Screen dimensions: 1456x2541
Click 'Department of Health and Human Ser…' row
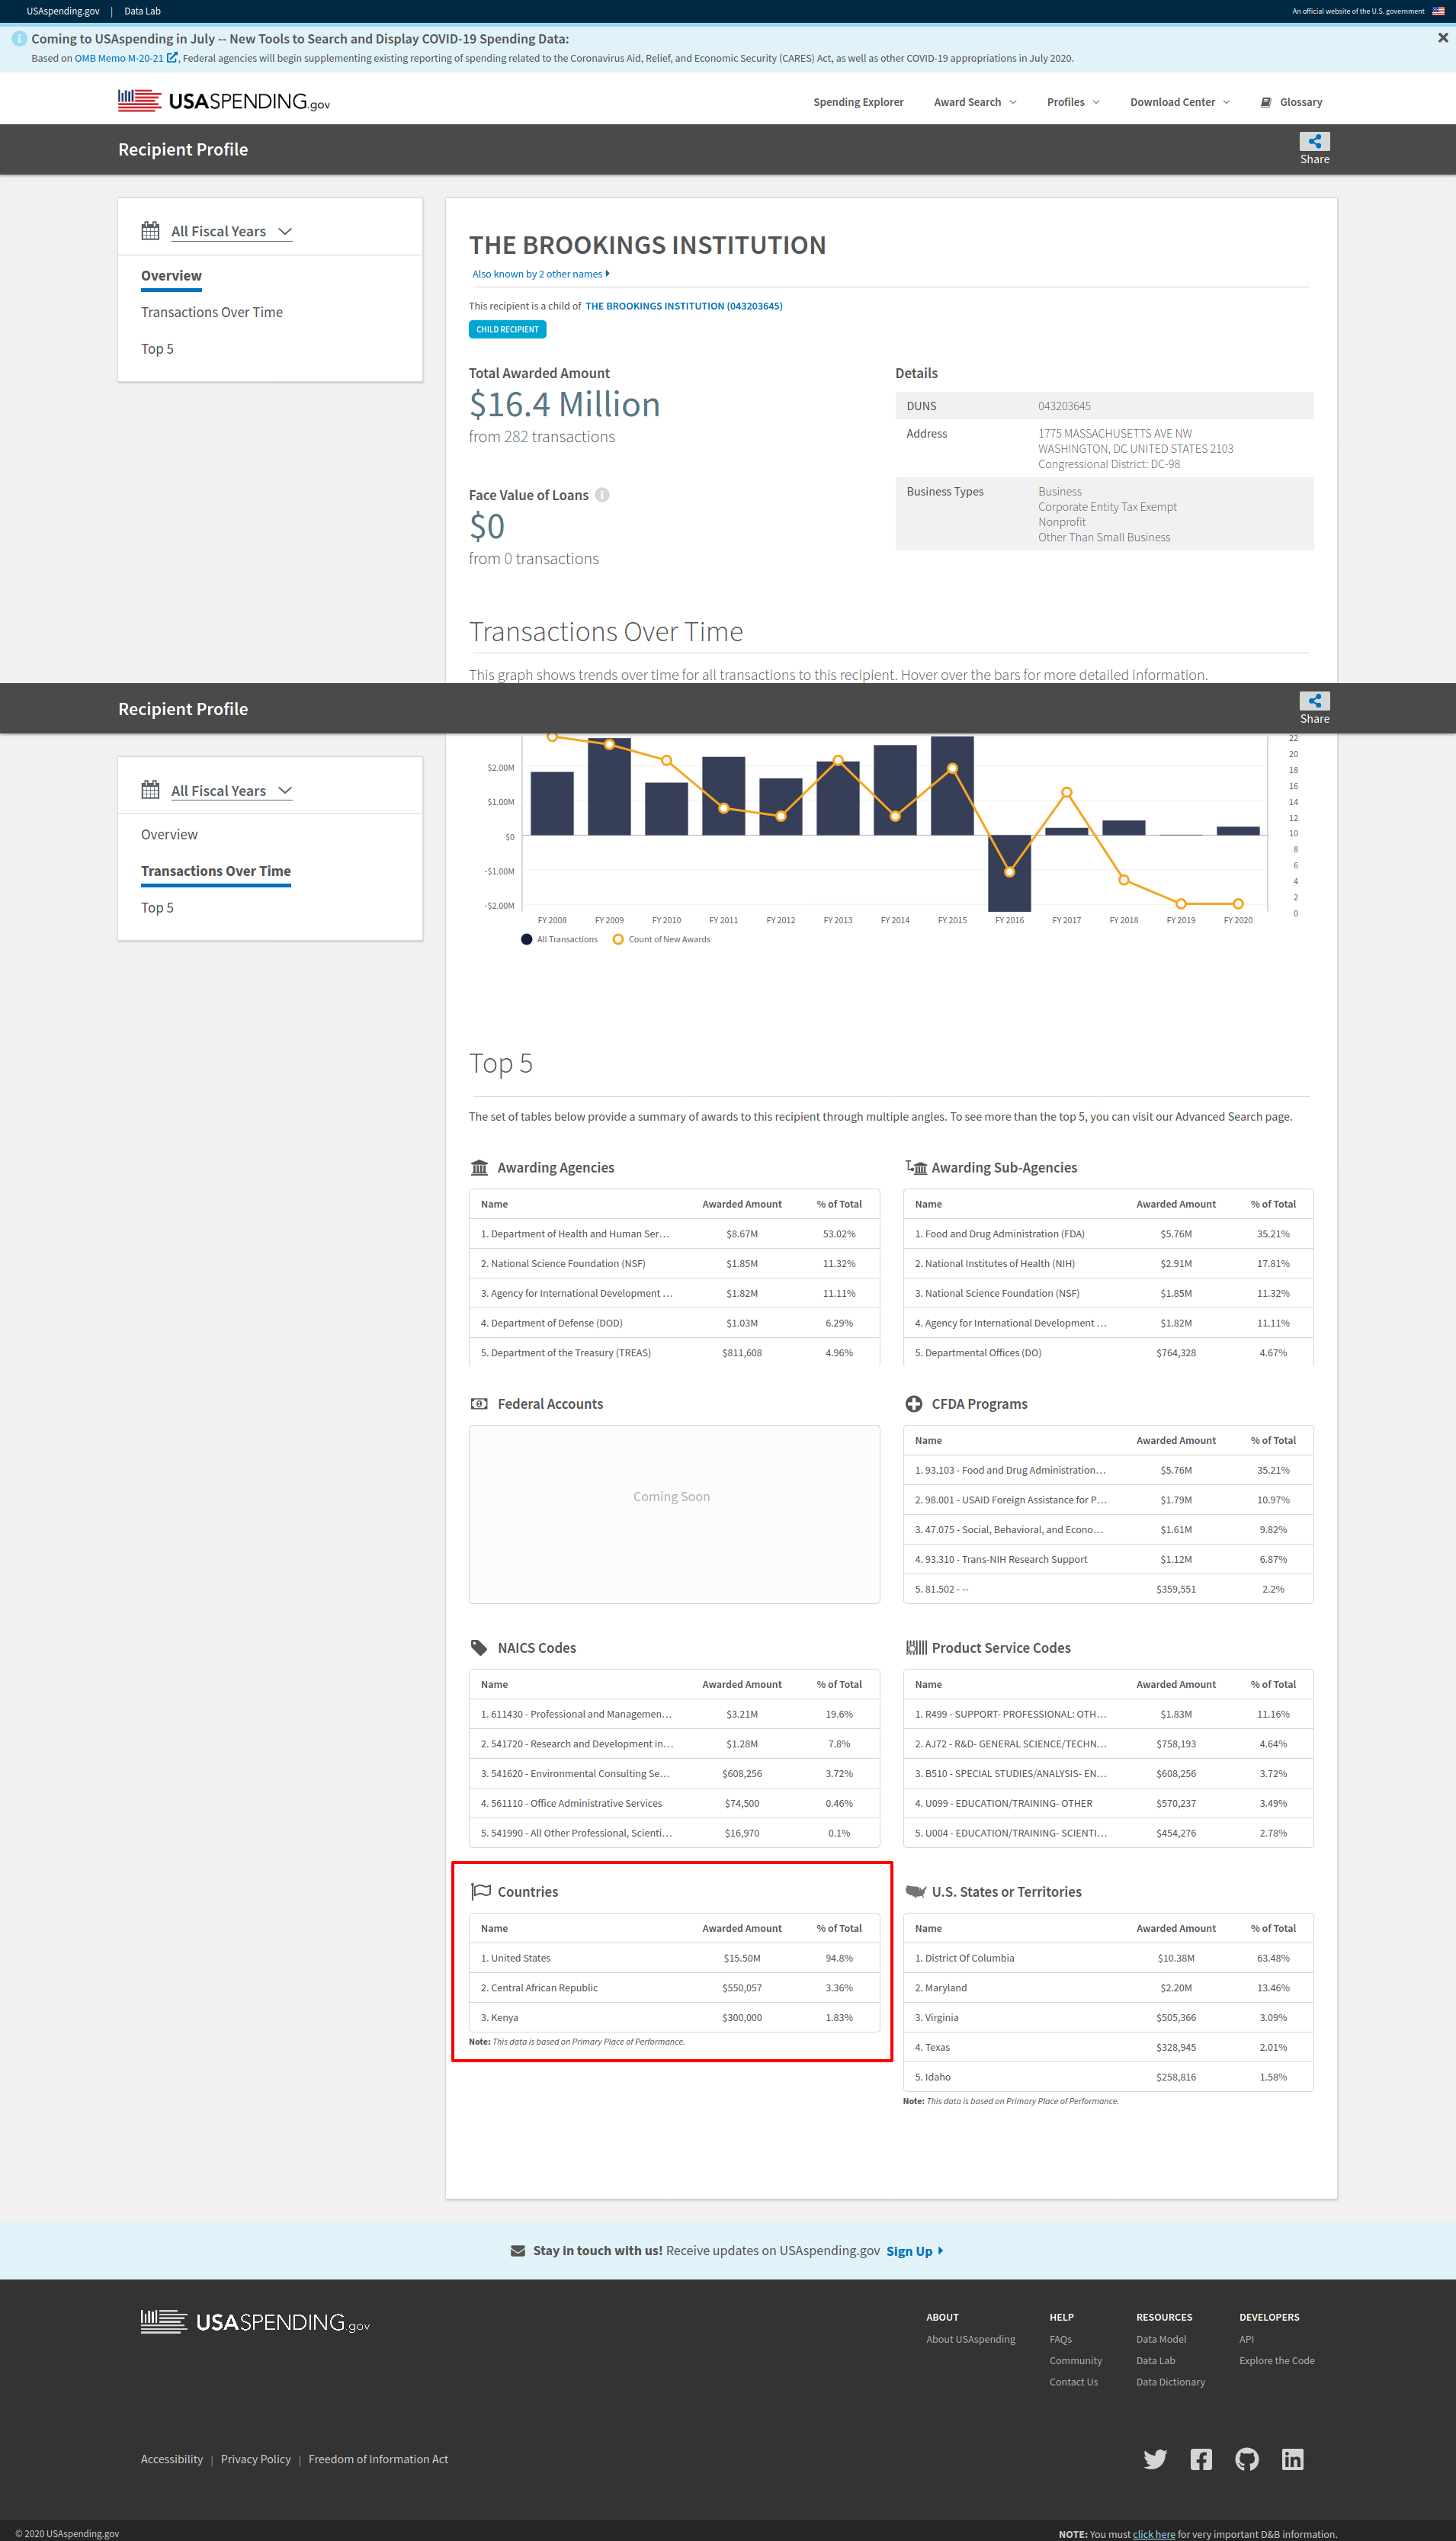pyautogui.click(x=674, y=1234)
